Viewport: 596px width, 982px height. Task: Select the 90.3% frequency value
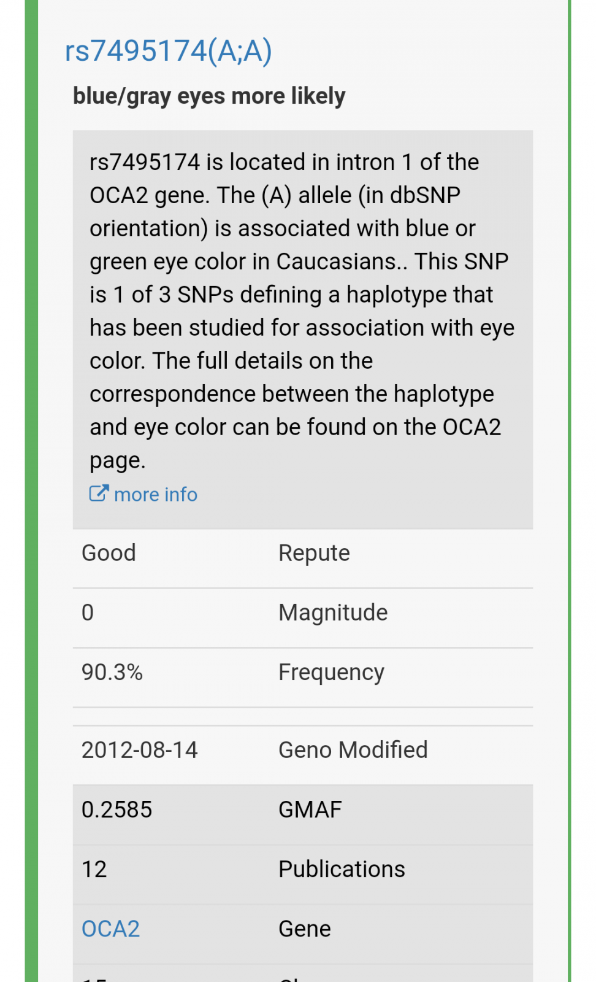tap(112, 671)
